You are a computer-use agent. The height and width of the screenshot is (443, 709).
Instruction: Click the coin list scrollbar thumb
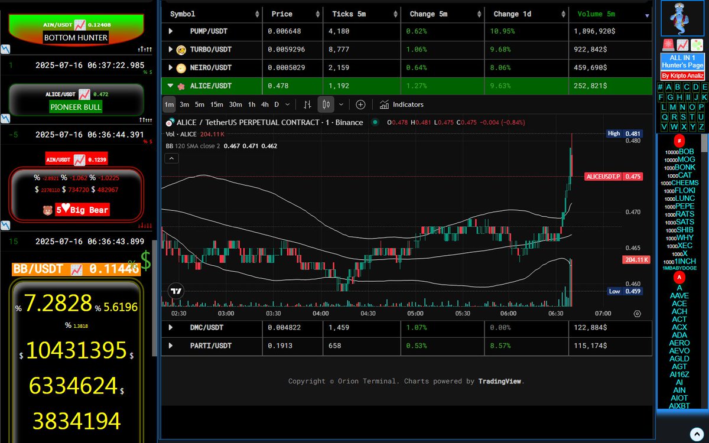pyautogui.click(x=704, y=144)
